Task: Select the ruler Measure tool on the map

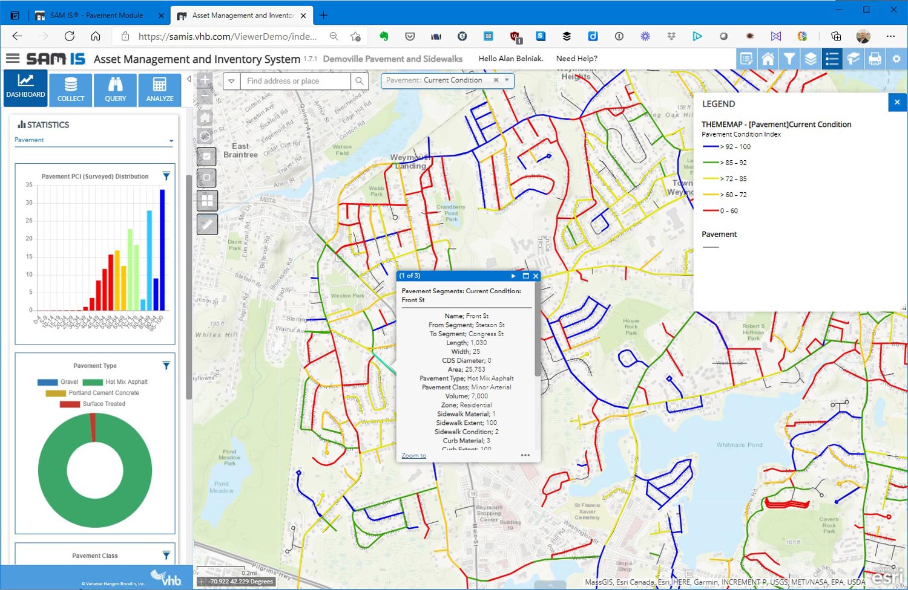Action: coord(206,224)
